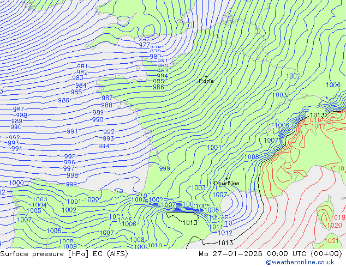Viewport: 346px width, 267px height.
Task: Click the blue 1011 isobar label
Action: [216, 227]
